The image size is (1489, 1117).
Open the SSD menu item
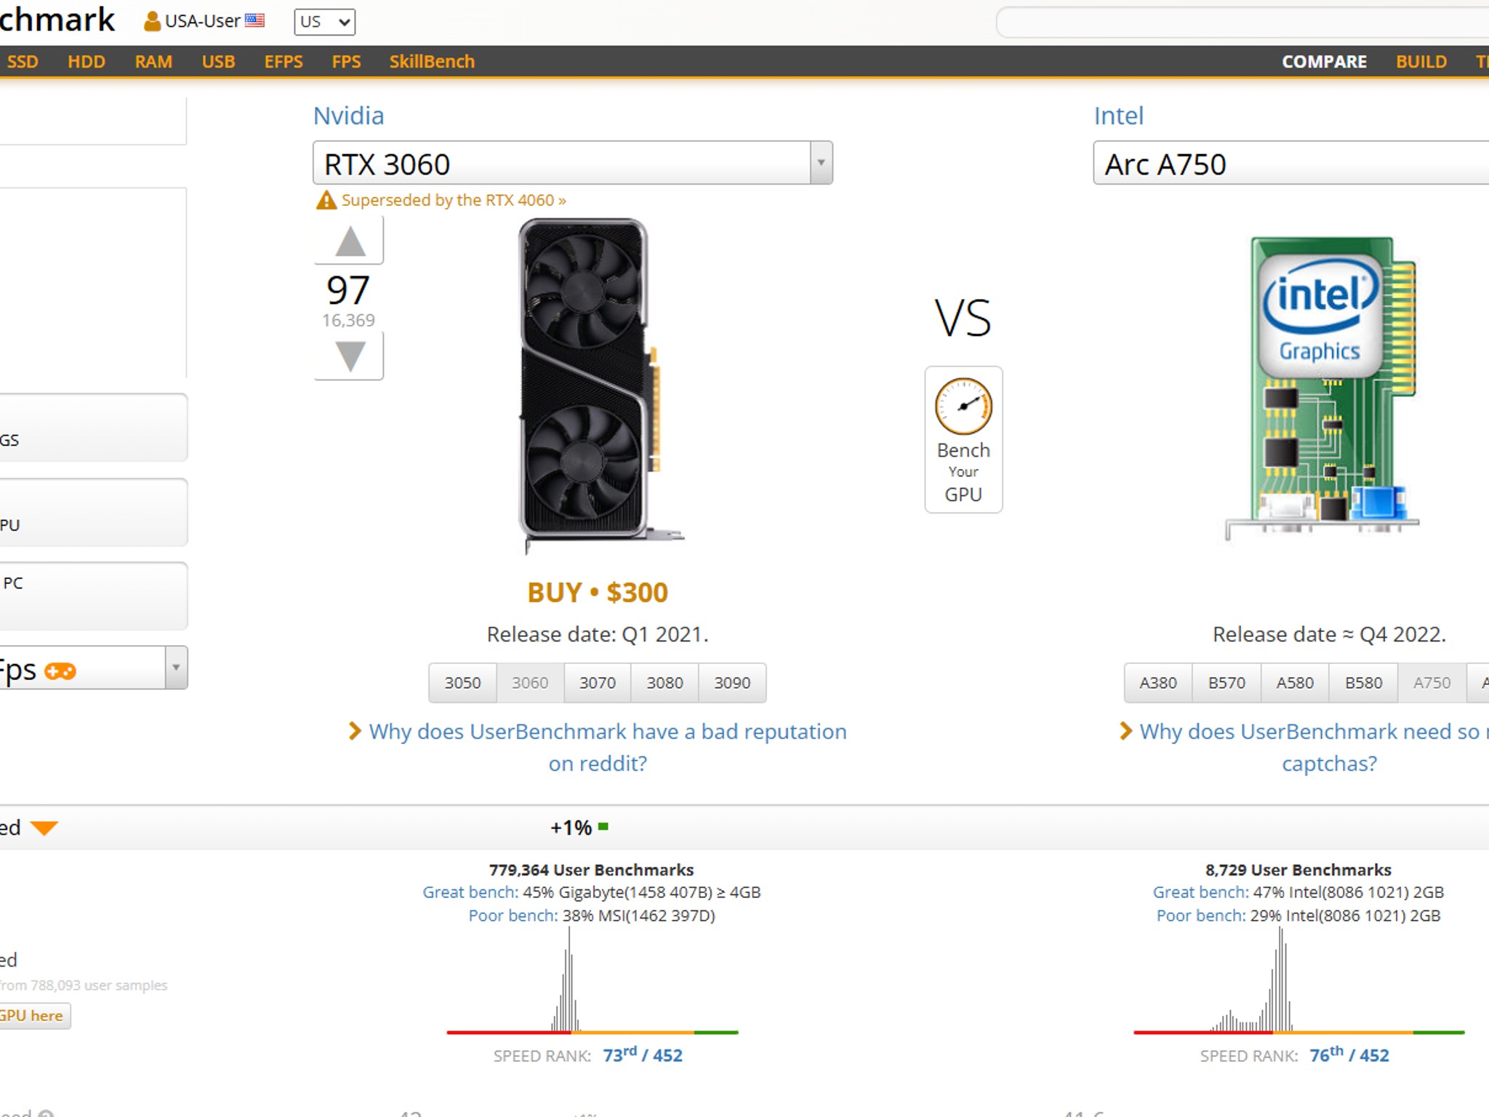23,62
